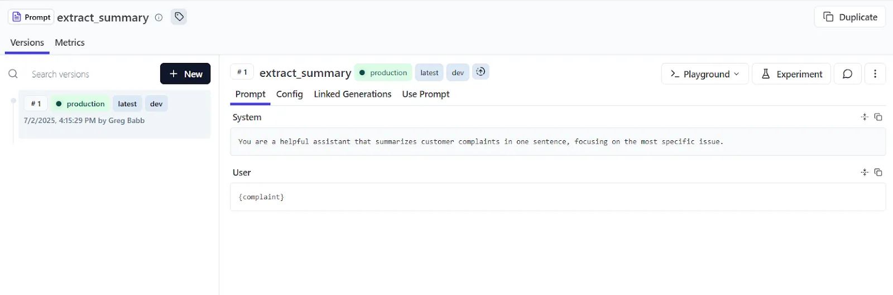Switch to the Metrics tab

pyautogui.click(x=70, y=43)
